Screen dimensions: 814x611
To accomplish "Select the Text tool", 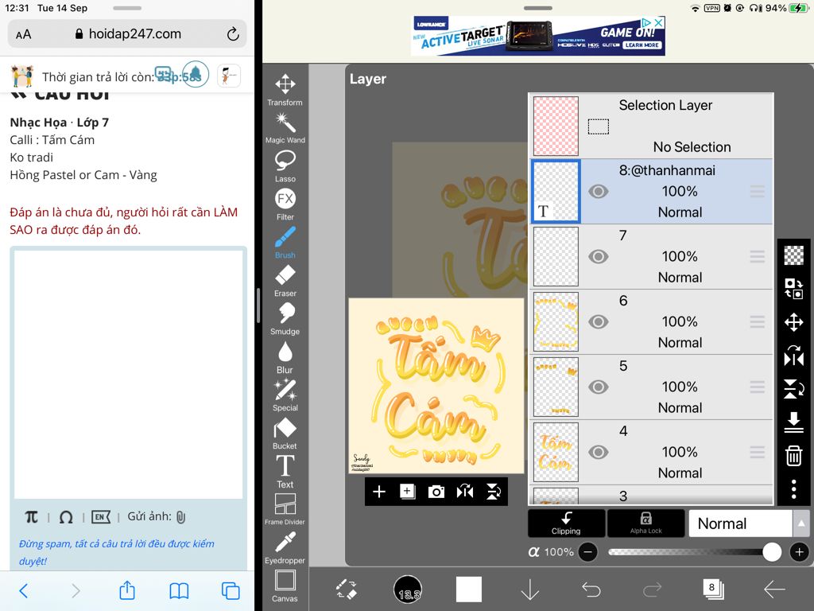I will click(x=285, y=472).
